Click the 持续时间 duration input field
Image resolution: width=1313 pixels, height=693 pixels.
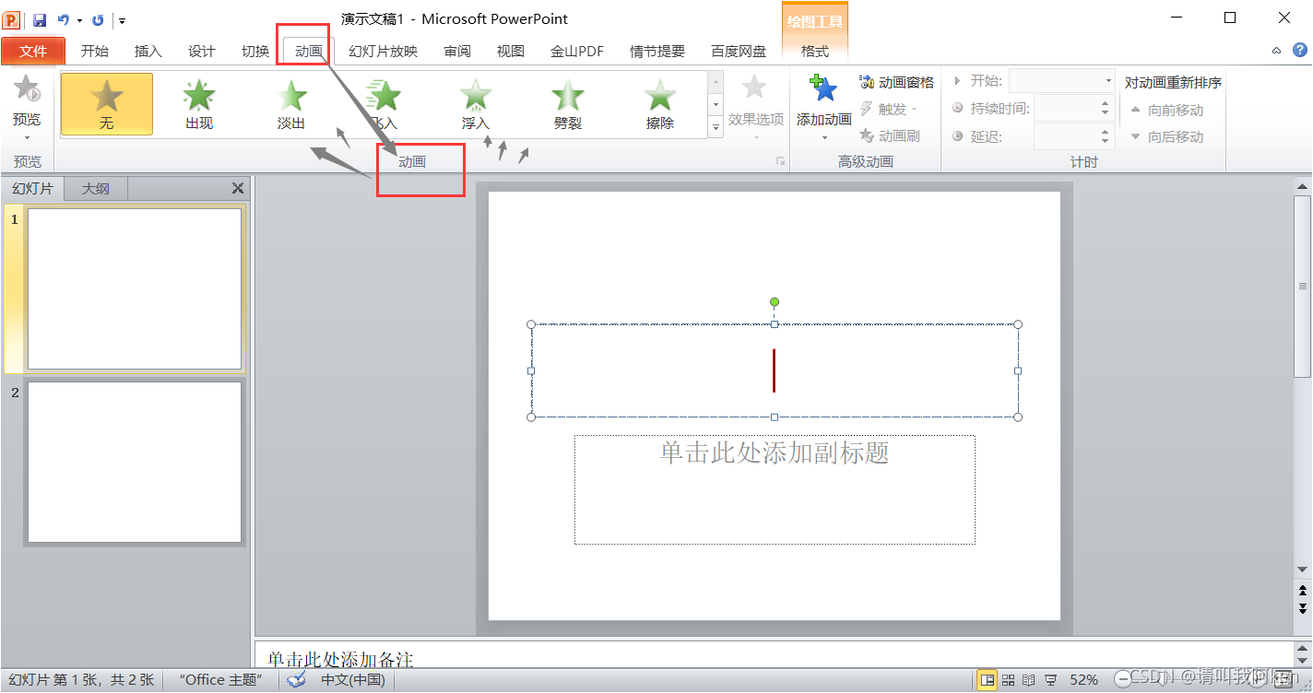click(x=1067, y=109)
